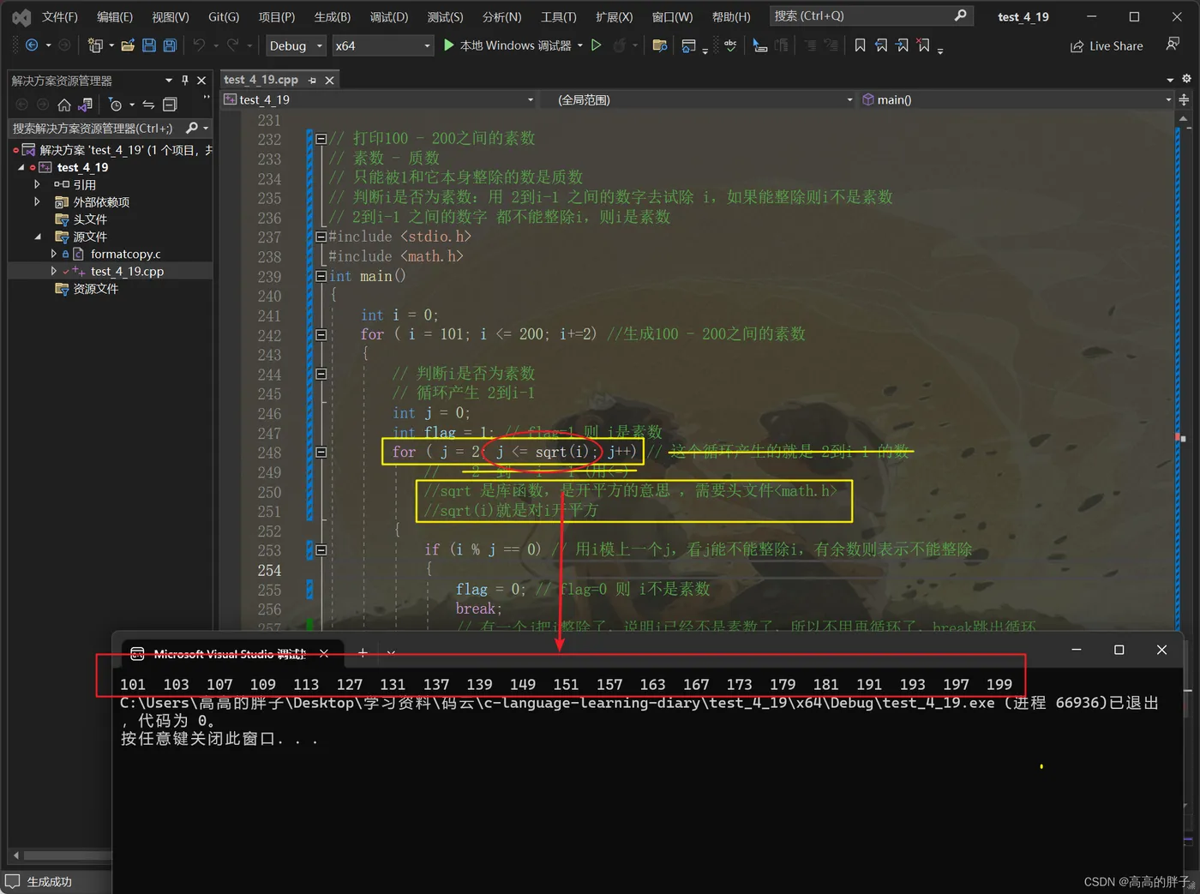Expand the 外部依赖项 node
This screenshot has height=894, width=1200.
pyautogui.click(x=37, y=201)
